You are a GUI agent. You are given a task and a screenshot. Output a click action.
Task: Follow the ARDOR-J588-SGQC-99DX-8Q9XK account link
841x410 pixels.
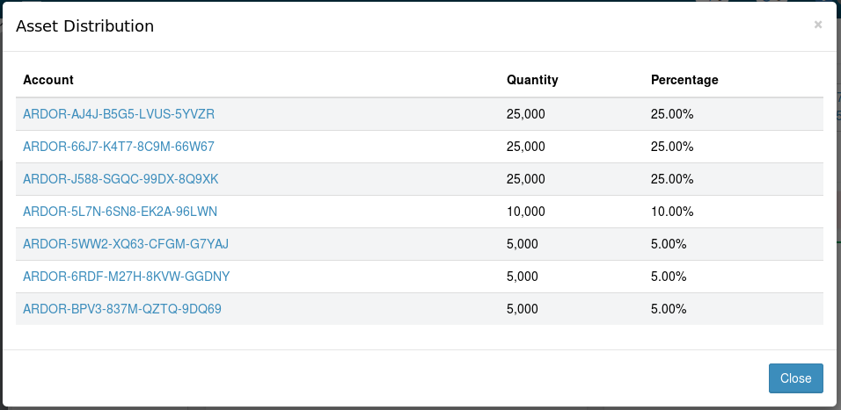click(121, 179)
